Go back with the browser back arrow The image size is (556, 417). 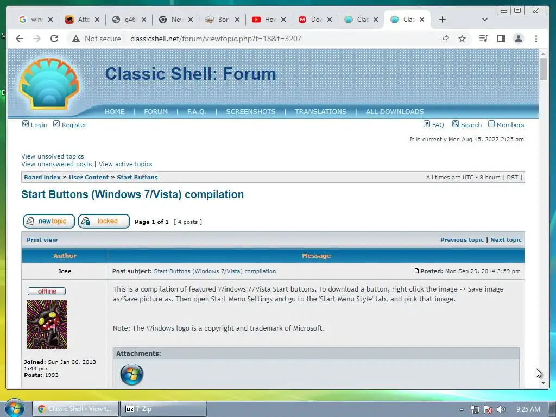click(20, 39)
